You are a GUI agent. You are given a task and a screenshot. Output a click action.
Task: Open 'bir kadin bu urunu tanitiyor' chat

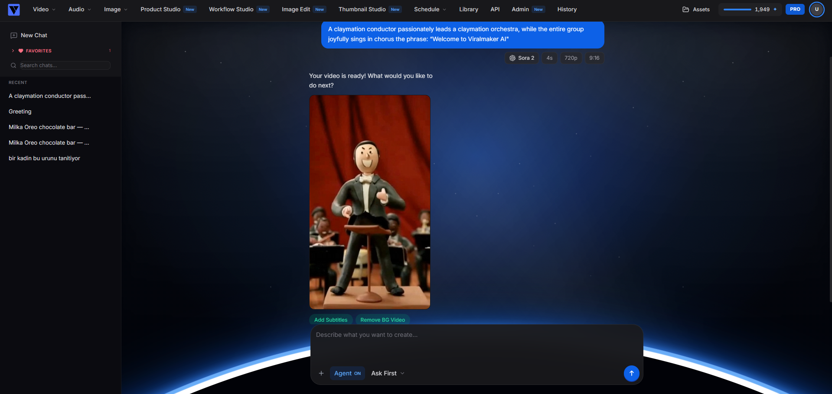44,158
